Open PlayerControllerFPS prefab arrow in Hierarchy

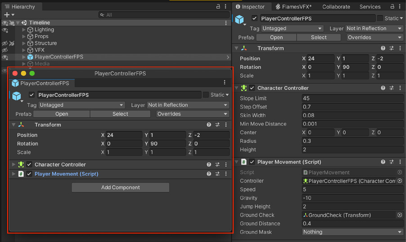[228, 57]
